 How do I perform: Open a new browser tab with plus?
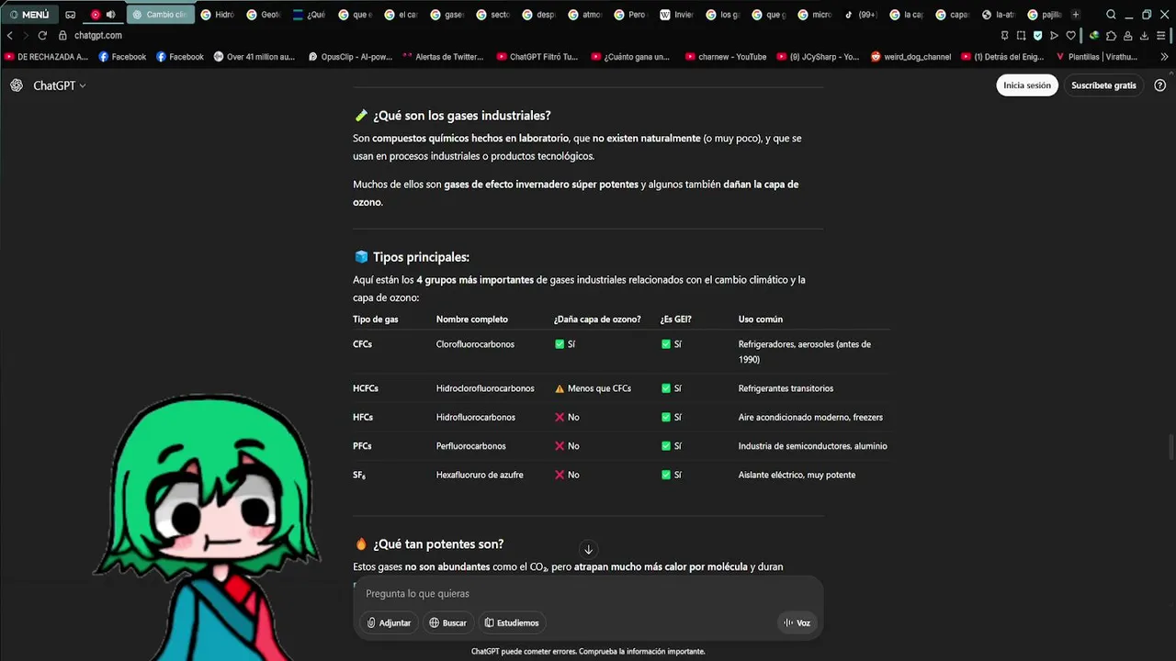coord(1076,15)
